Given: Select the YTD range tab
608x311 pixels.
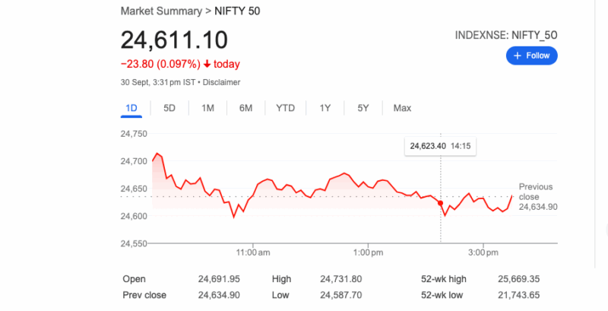Looking at the screenshot, I should [x=285, y=108].
